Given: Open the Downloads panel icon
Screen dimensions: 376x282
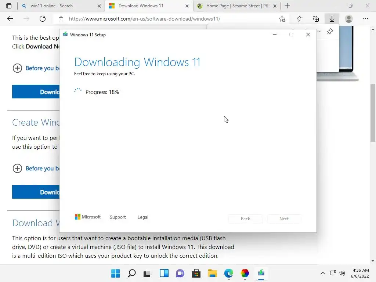Looking at the screenshot, I should [332, 19].
